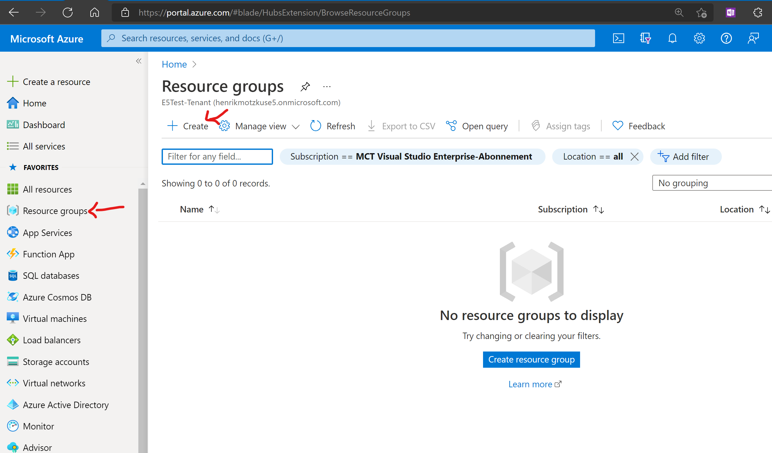Screen dimensions: 772x453
Task: Pin the Resource groups blade to dashboard
Action: coord(305,87)
